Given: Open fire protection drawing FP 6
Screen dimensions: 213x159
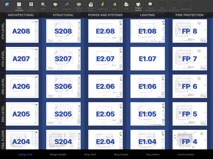Looking at the screenshot, I should tap(190, 86).
